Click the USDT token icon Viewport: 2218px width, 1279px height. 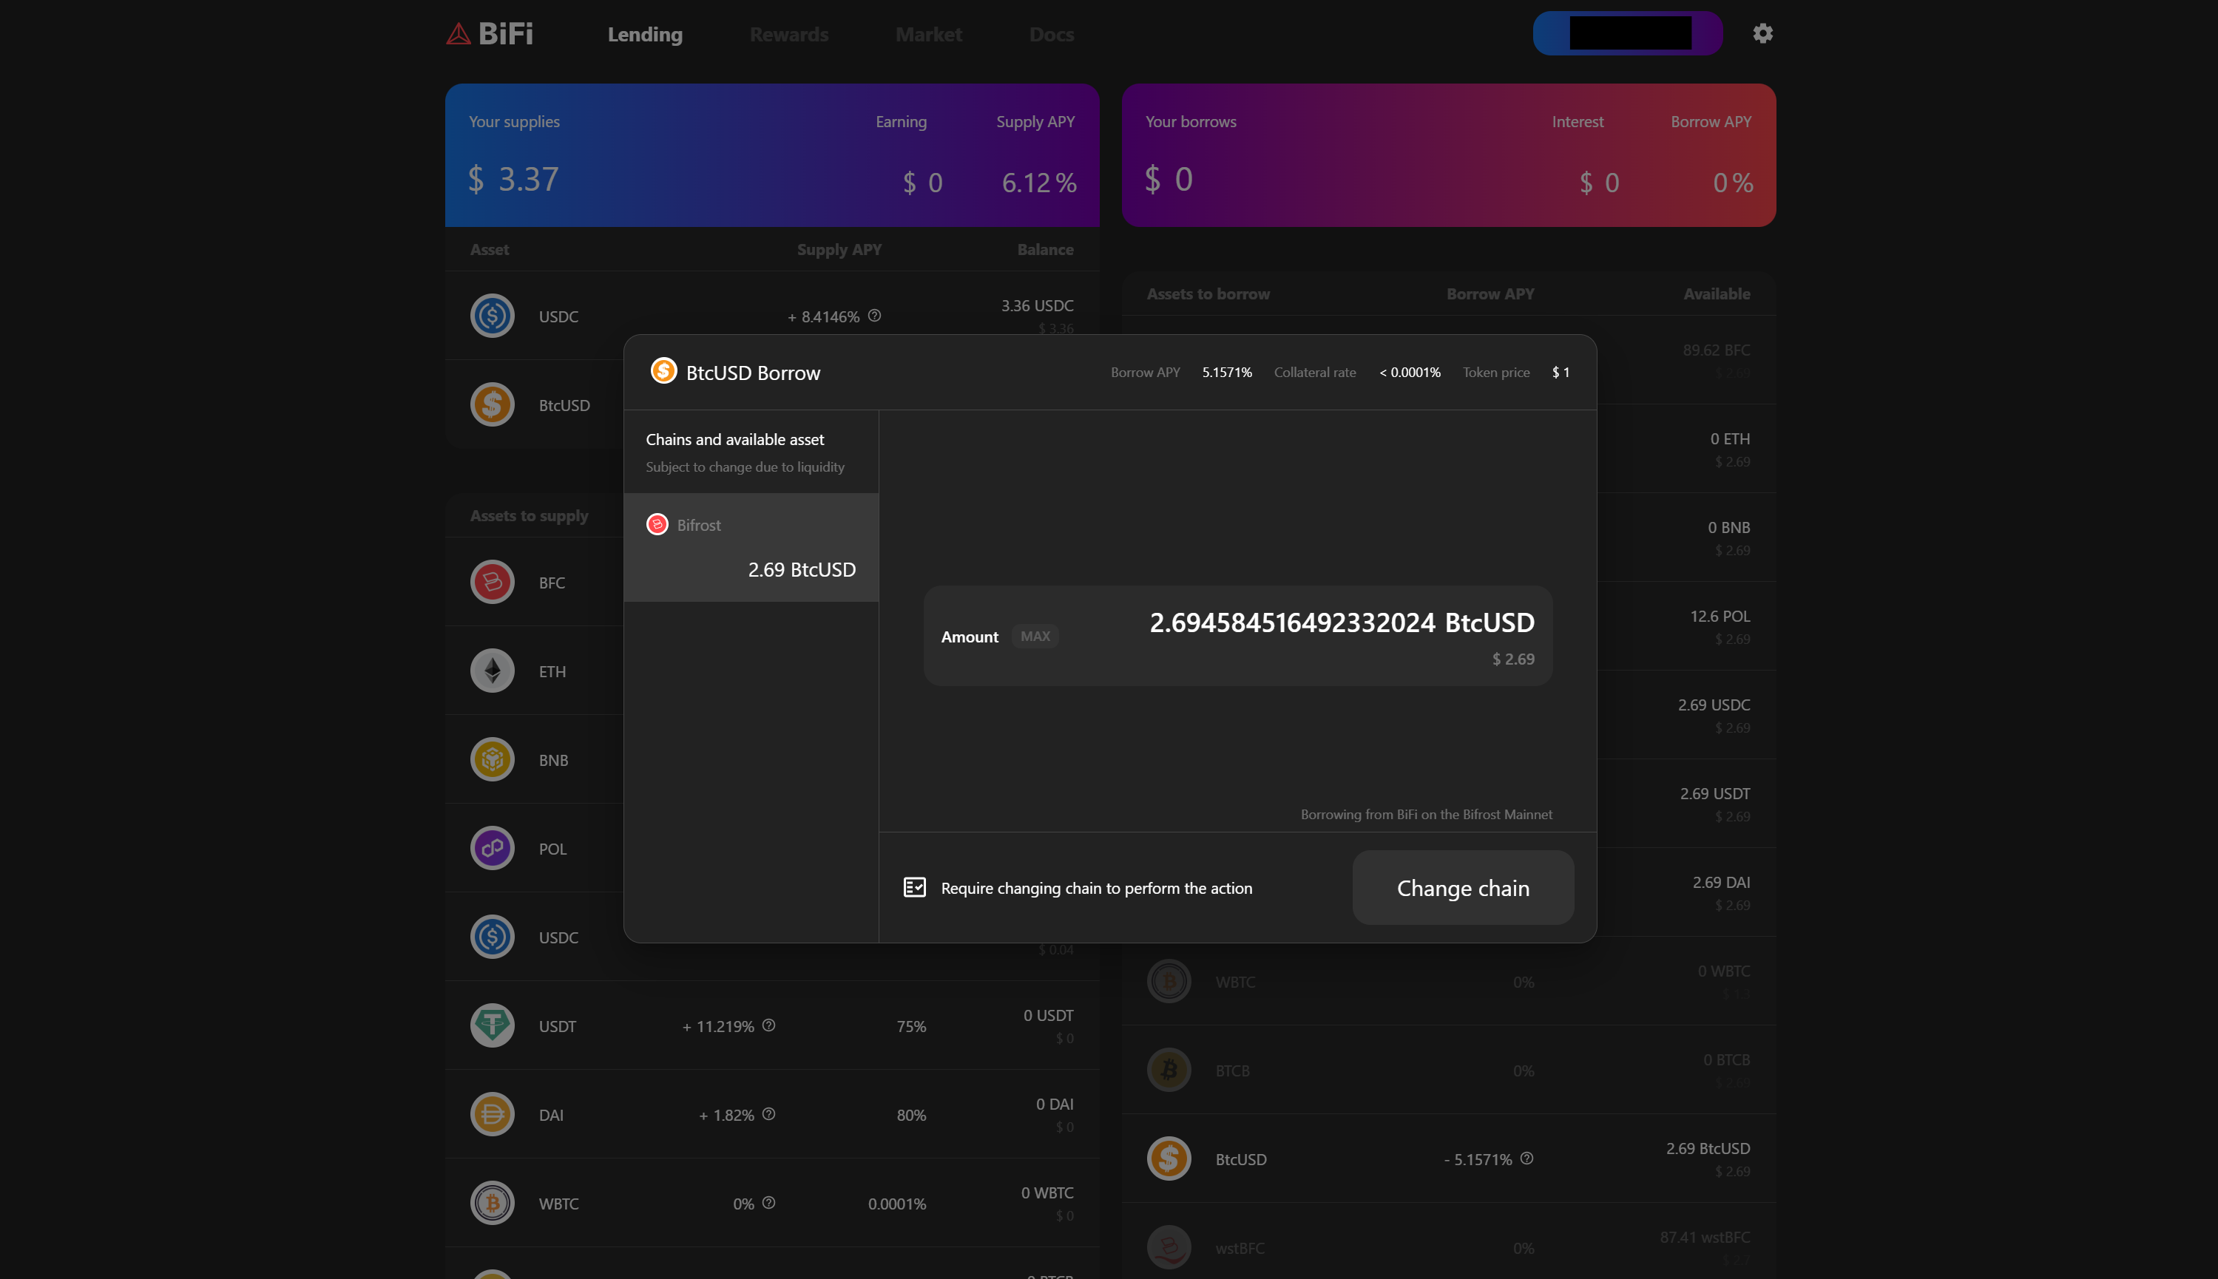click(x=492, y=1025)
